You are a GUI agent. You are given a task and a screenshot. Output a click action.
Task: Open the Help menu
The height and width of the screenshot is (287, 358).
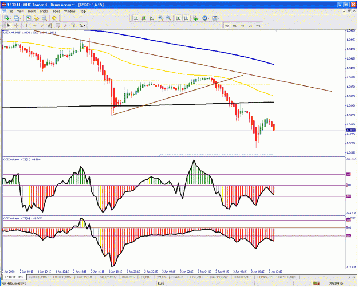click(82, 11)
